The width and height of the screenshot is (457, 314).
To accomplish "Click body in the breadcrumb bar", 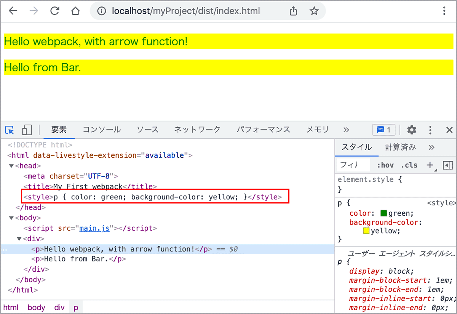I will coord(36,308).
